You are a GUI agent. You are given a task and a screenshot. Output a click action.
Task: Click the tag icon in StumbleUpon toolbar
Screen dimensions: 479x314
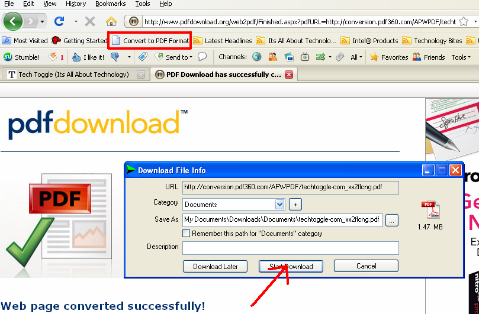pyautogui.click(x=143, y=57)
